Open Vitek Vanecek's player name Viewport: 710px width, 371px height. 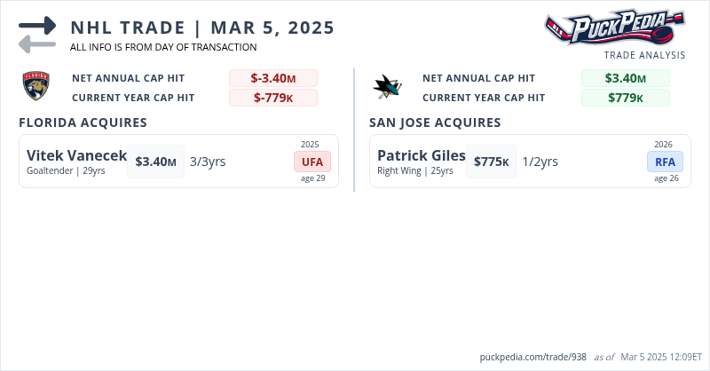pos(76,155)
